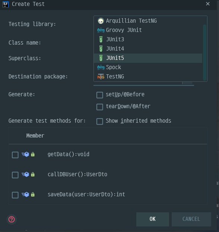
Task: Click the method icon beside callDBUser()
Action: [25, 174]
